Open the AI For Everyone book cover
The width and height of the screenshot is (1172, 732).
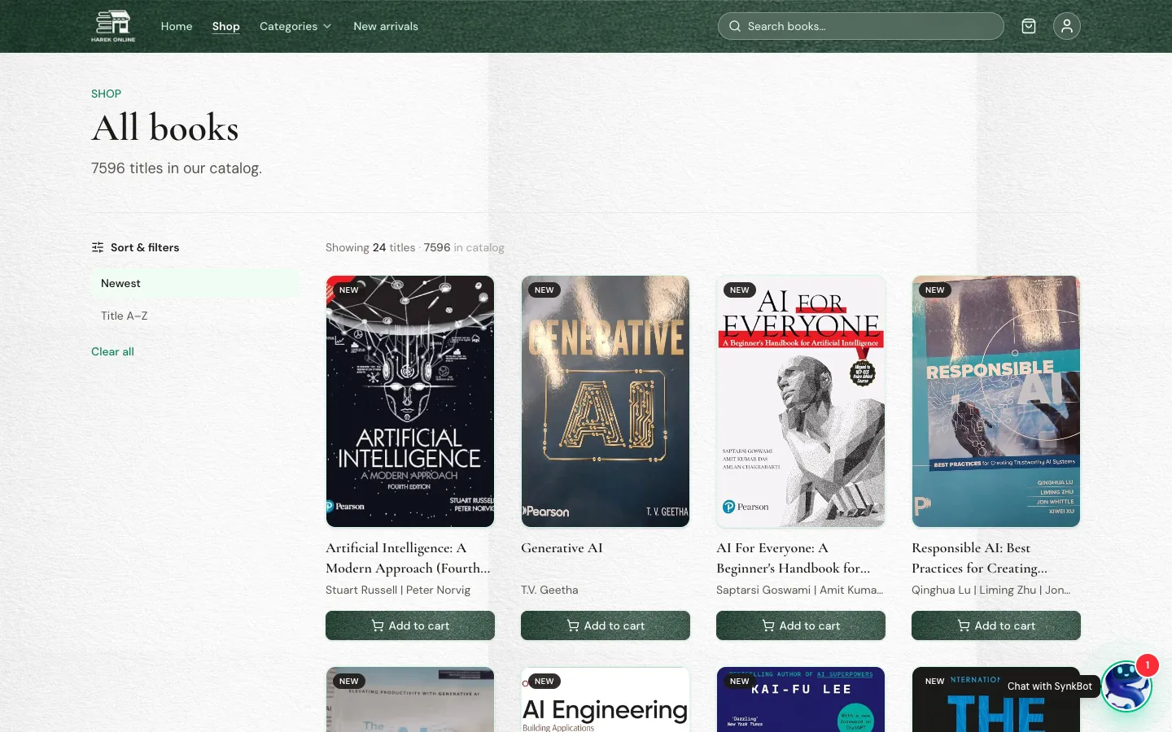coord(801,401)
